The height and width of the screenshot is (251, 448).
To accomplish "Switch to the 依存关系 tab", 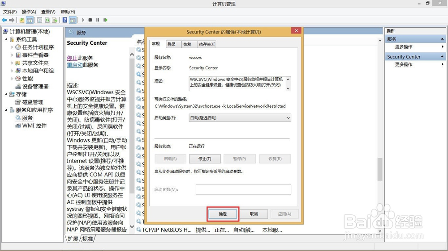I will pos(207,44).
